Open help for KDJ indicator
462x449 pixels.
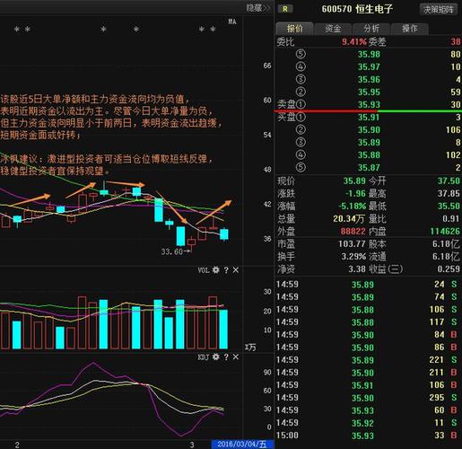pyautogui.click(x=226, y=357)
